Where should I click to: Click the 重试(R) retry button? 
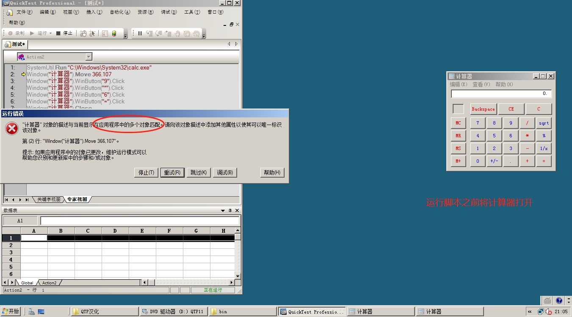172,172
